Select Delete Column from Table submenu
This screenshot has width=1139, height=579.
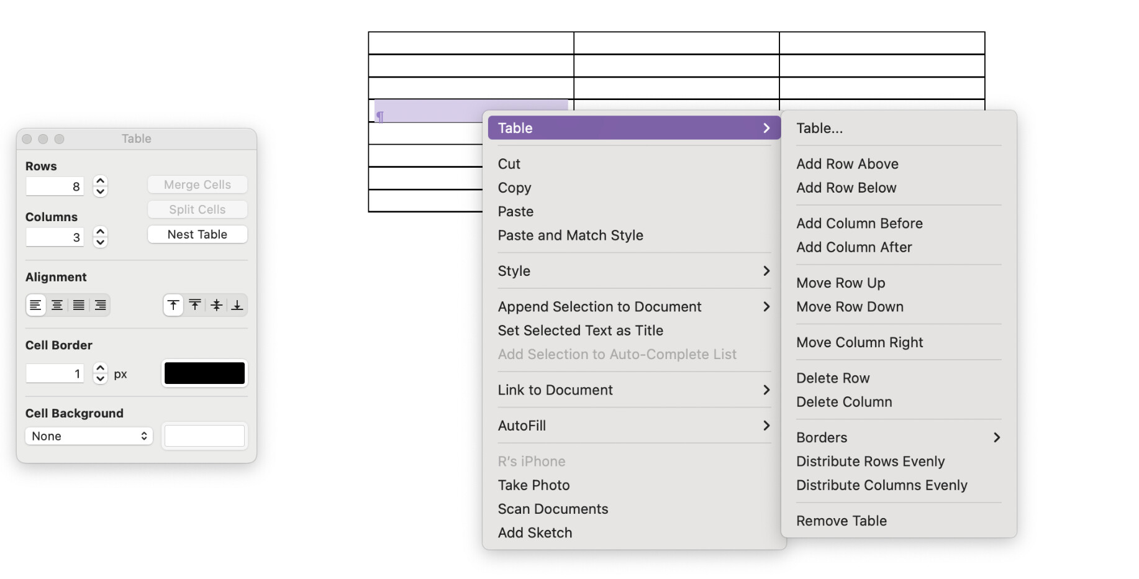[x=844, y=402]
